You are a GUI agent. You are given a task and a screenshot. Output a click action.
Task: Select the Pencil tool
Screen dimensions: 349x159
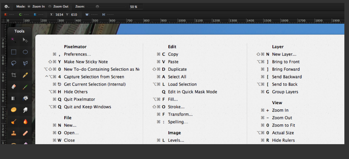click(x=25, y=75)
